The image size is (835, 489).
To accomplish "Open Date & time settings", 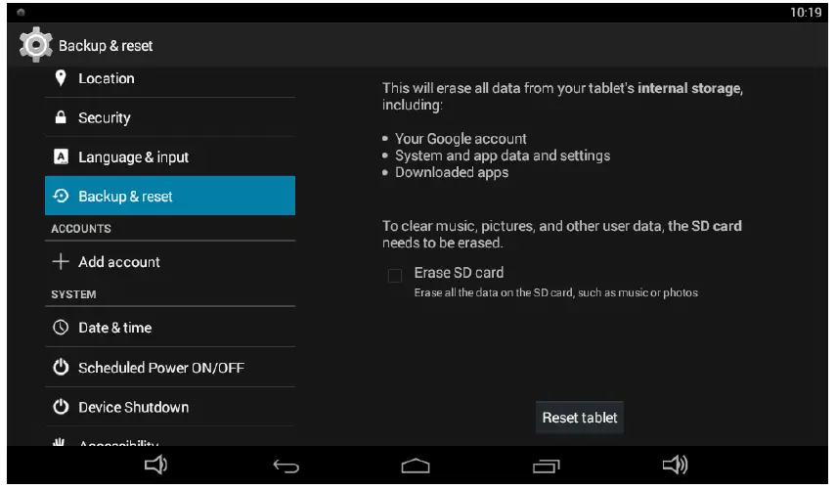I will click(x=170, y=327).
